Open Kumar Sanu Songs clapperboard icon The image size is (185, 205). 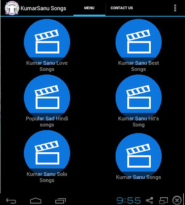pos(138,156)
